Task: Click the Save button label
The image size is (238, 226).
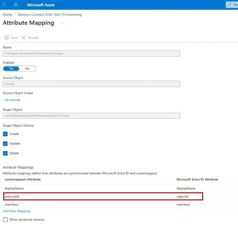Action: pos(14,38)
